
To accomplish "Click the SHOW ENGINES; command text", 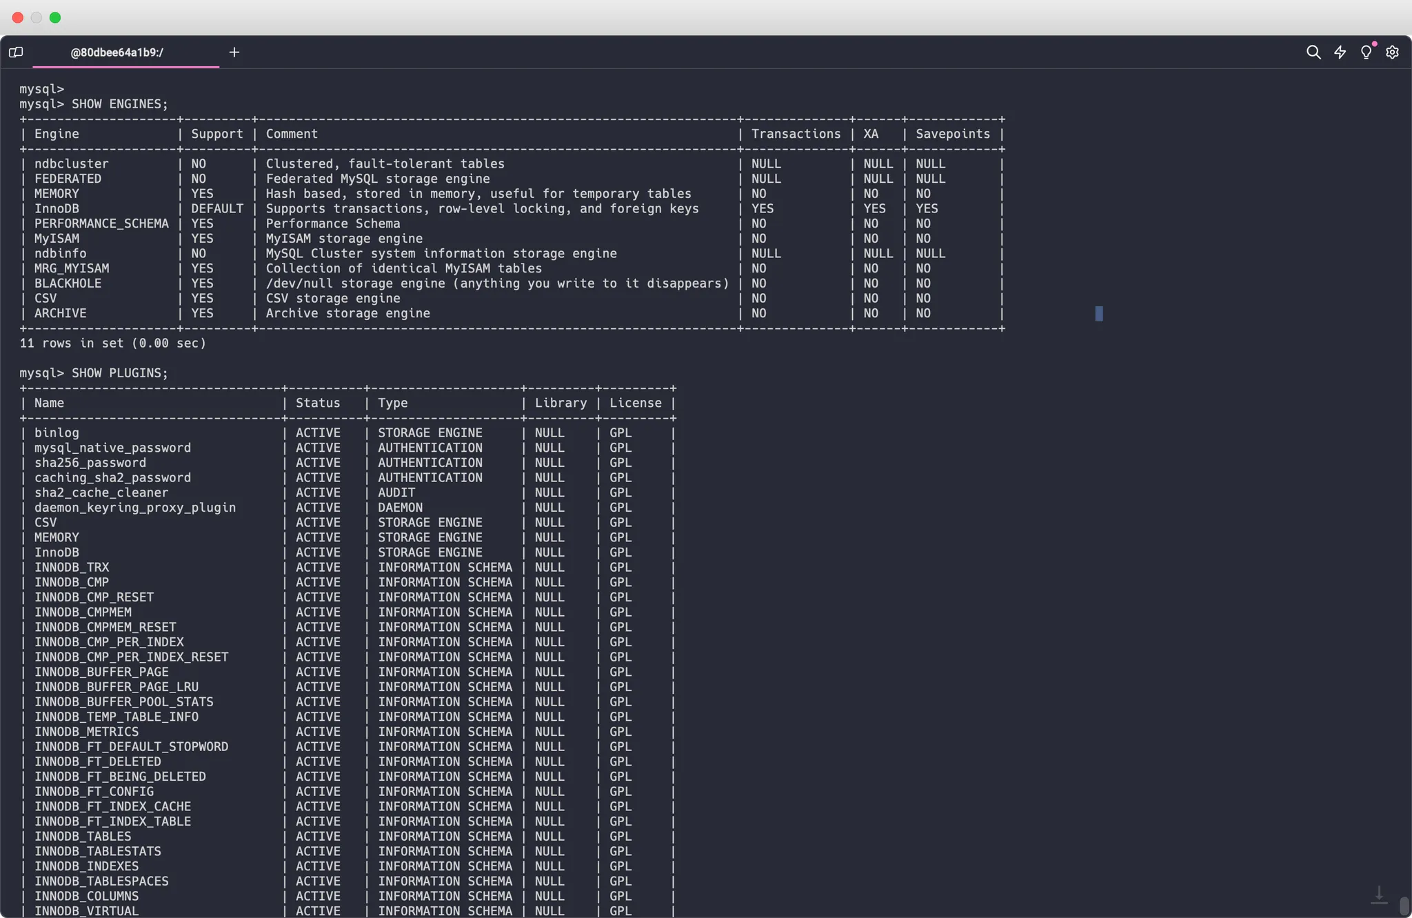I will [119, 104].
